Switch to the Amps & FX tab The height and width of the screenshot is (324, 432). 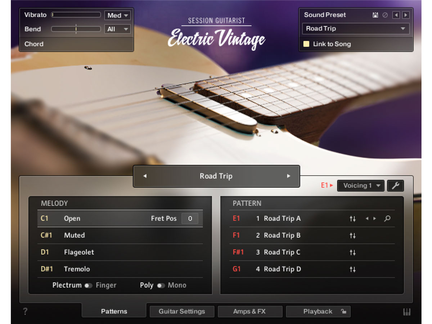tap(250, 311)
